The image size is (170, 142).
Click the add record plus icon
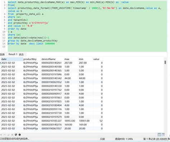point(1,135)
